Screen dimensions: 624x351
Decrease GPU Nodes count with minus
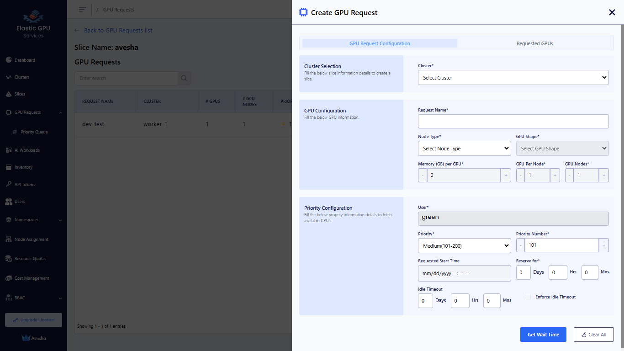pyautogui.click(x=569, y=175)
